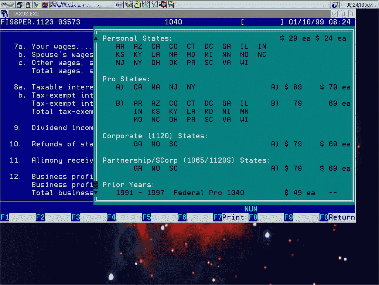Click the F1 function key label

tap(5, 217)
